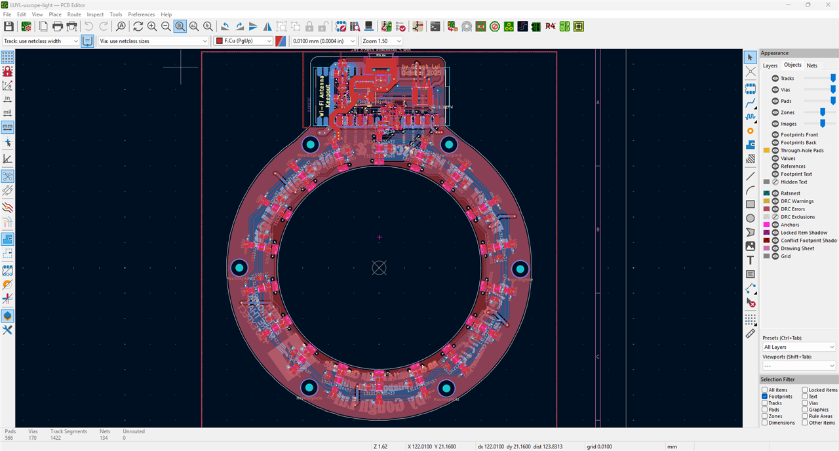Click the Refresh view icon
The image size is (839, 451).
click(138, 26)
